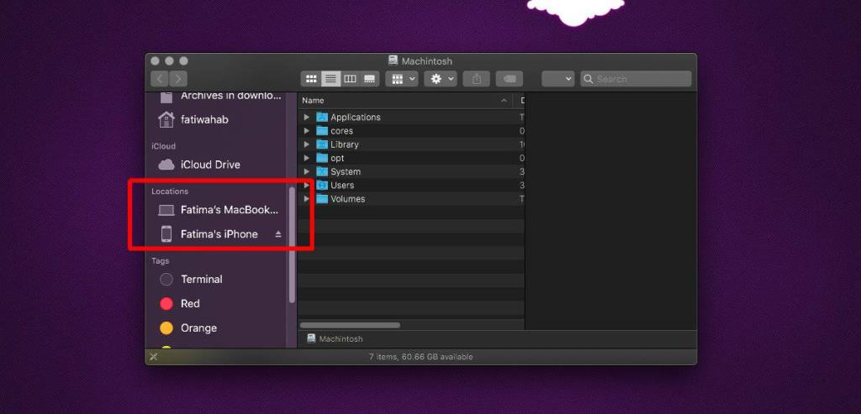
Task: Select the Applications folder icon
Action: click(322, 118)
